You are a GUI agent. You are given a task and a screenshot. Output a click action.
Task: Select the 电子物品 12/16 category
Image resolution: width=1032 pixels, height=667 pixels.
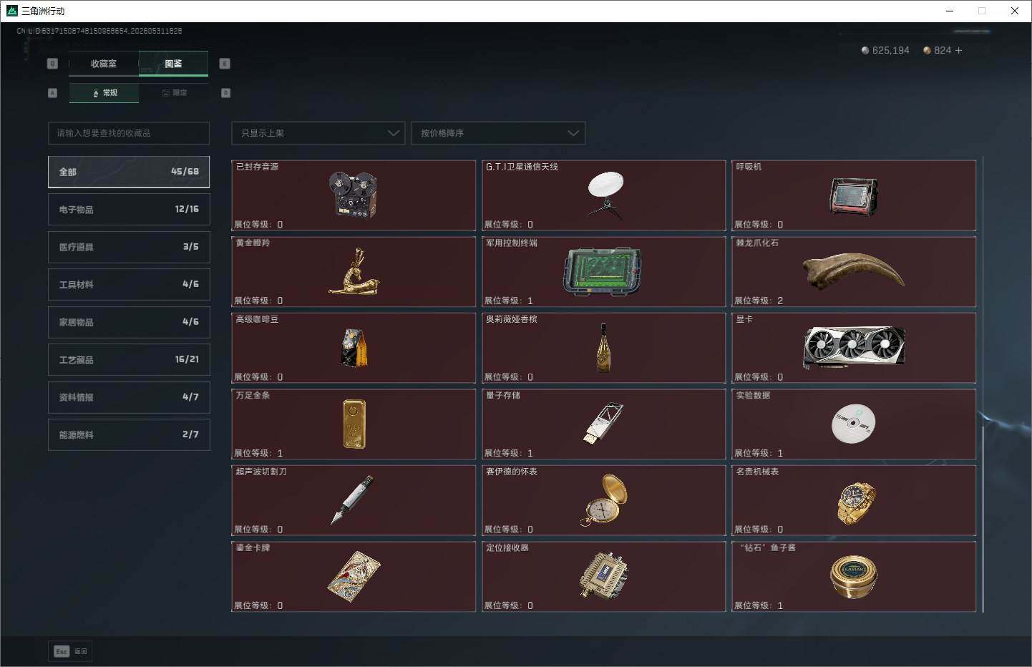[129, 210]
